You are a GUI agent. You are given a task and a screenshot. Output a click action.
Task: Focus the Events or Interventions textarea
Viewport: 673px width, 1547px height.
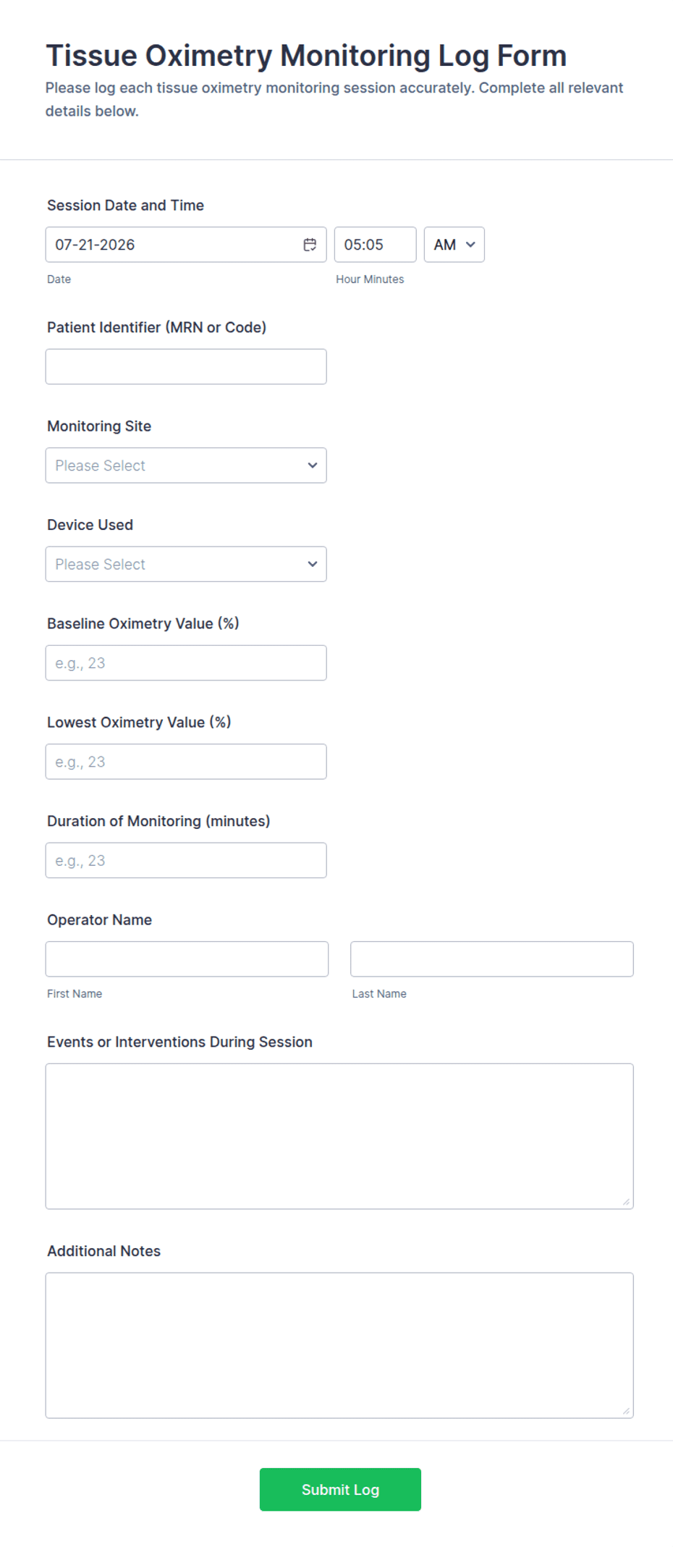point(339,1137)
